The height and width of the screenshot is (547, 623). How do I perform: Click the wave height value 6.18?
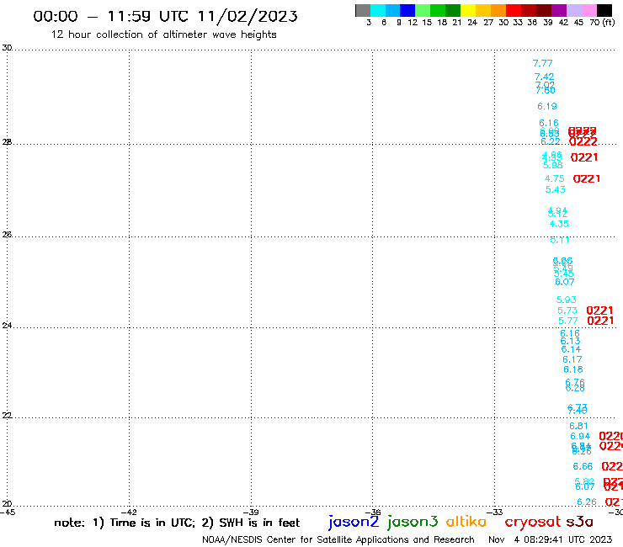tap(573, 369)
